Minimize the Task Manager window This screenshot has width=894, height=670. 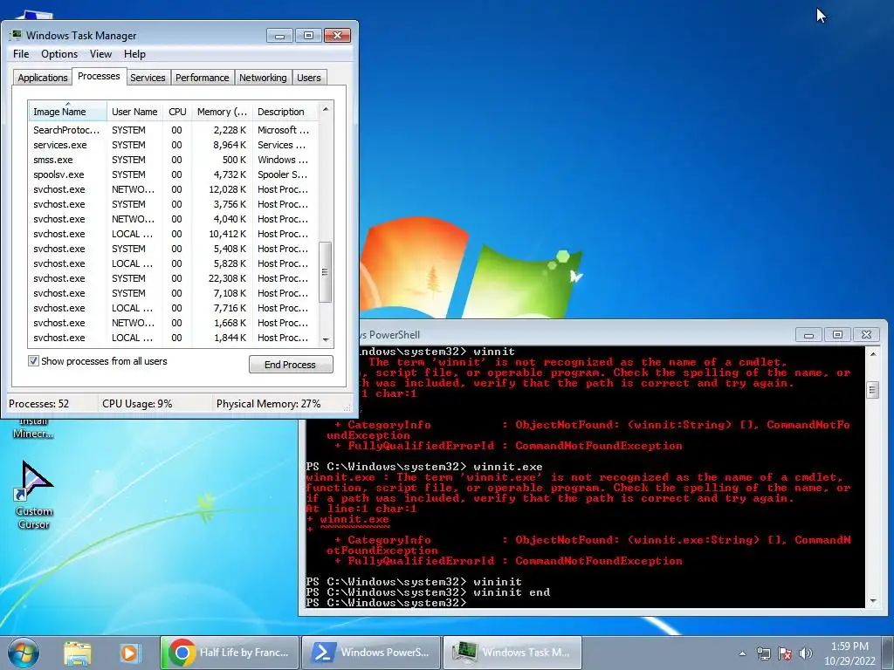click(279, 36)
